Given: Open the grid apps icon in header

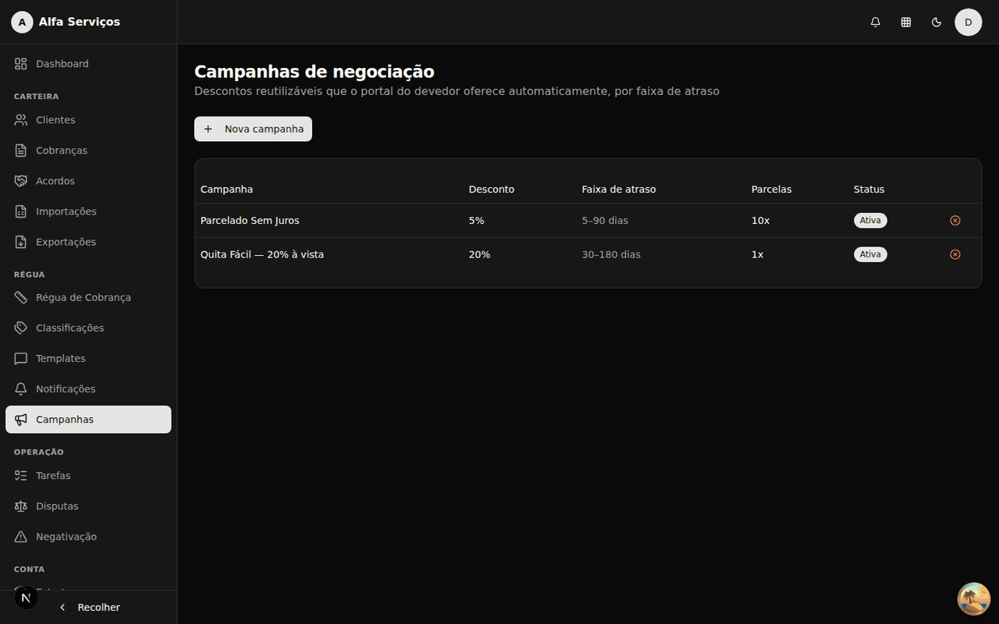Looking at the screenshot, I should [x=906, y=22].
